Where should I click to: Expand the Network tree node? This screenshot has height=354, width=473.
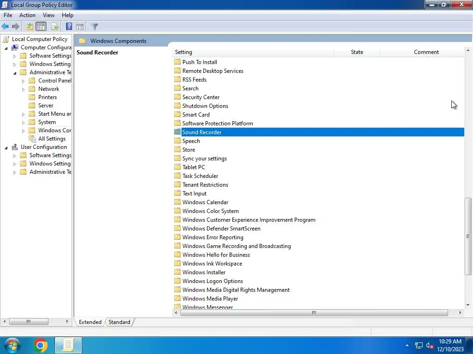tap(23, 89)
